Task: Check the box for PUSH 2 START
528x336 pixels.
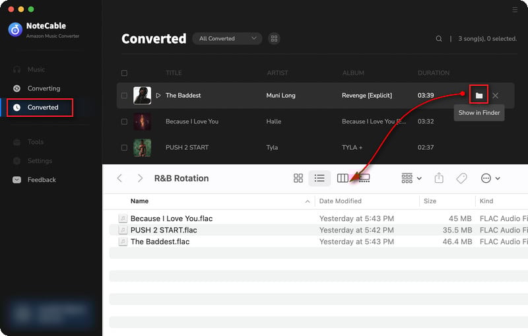Action: coord(124,147)
